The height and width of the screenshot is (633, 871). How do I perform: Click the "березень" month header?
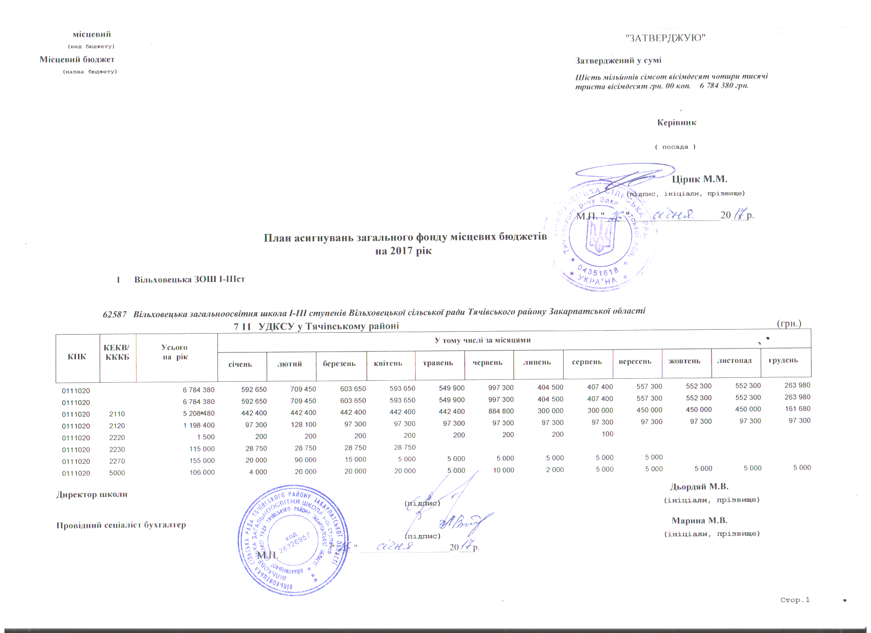339,363
